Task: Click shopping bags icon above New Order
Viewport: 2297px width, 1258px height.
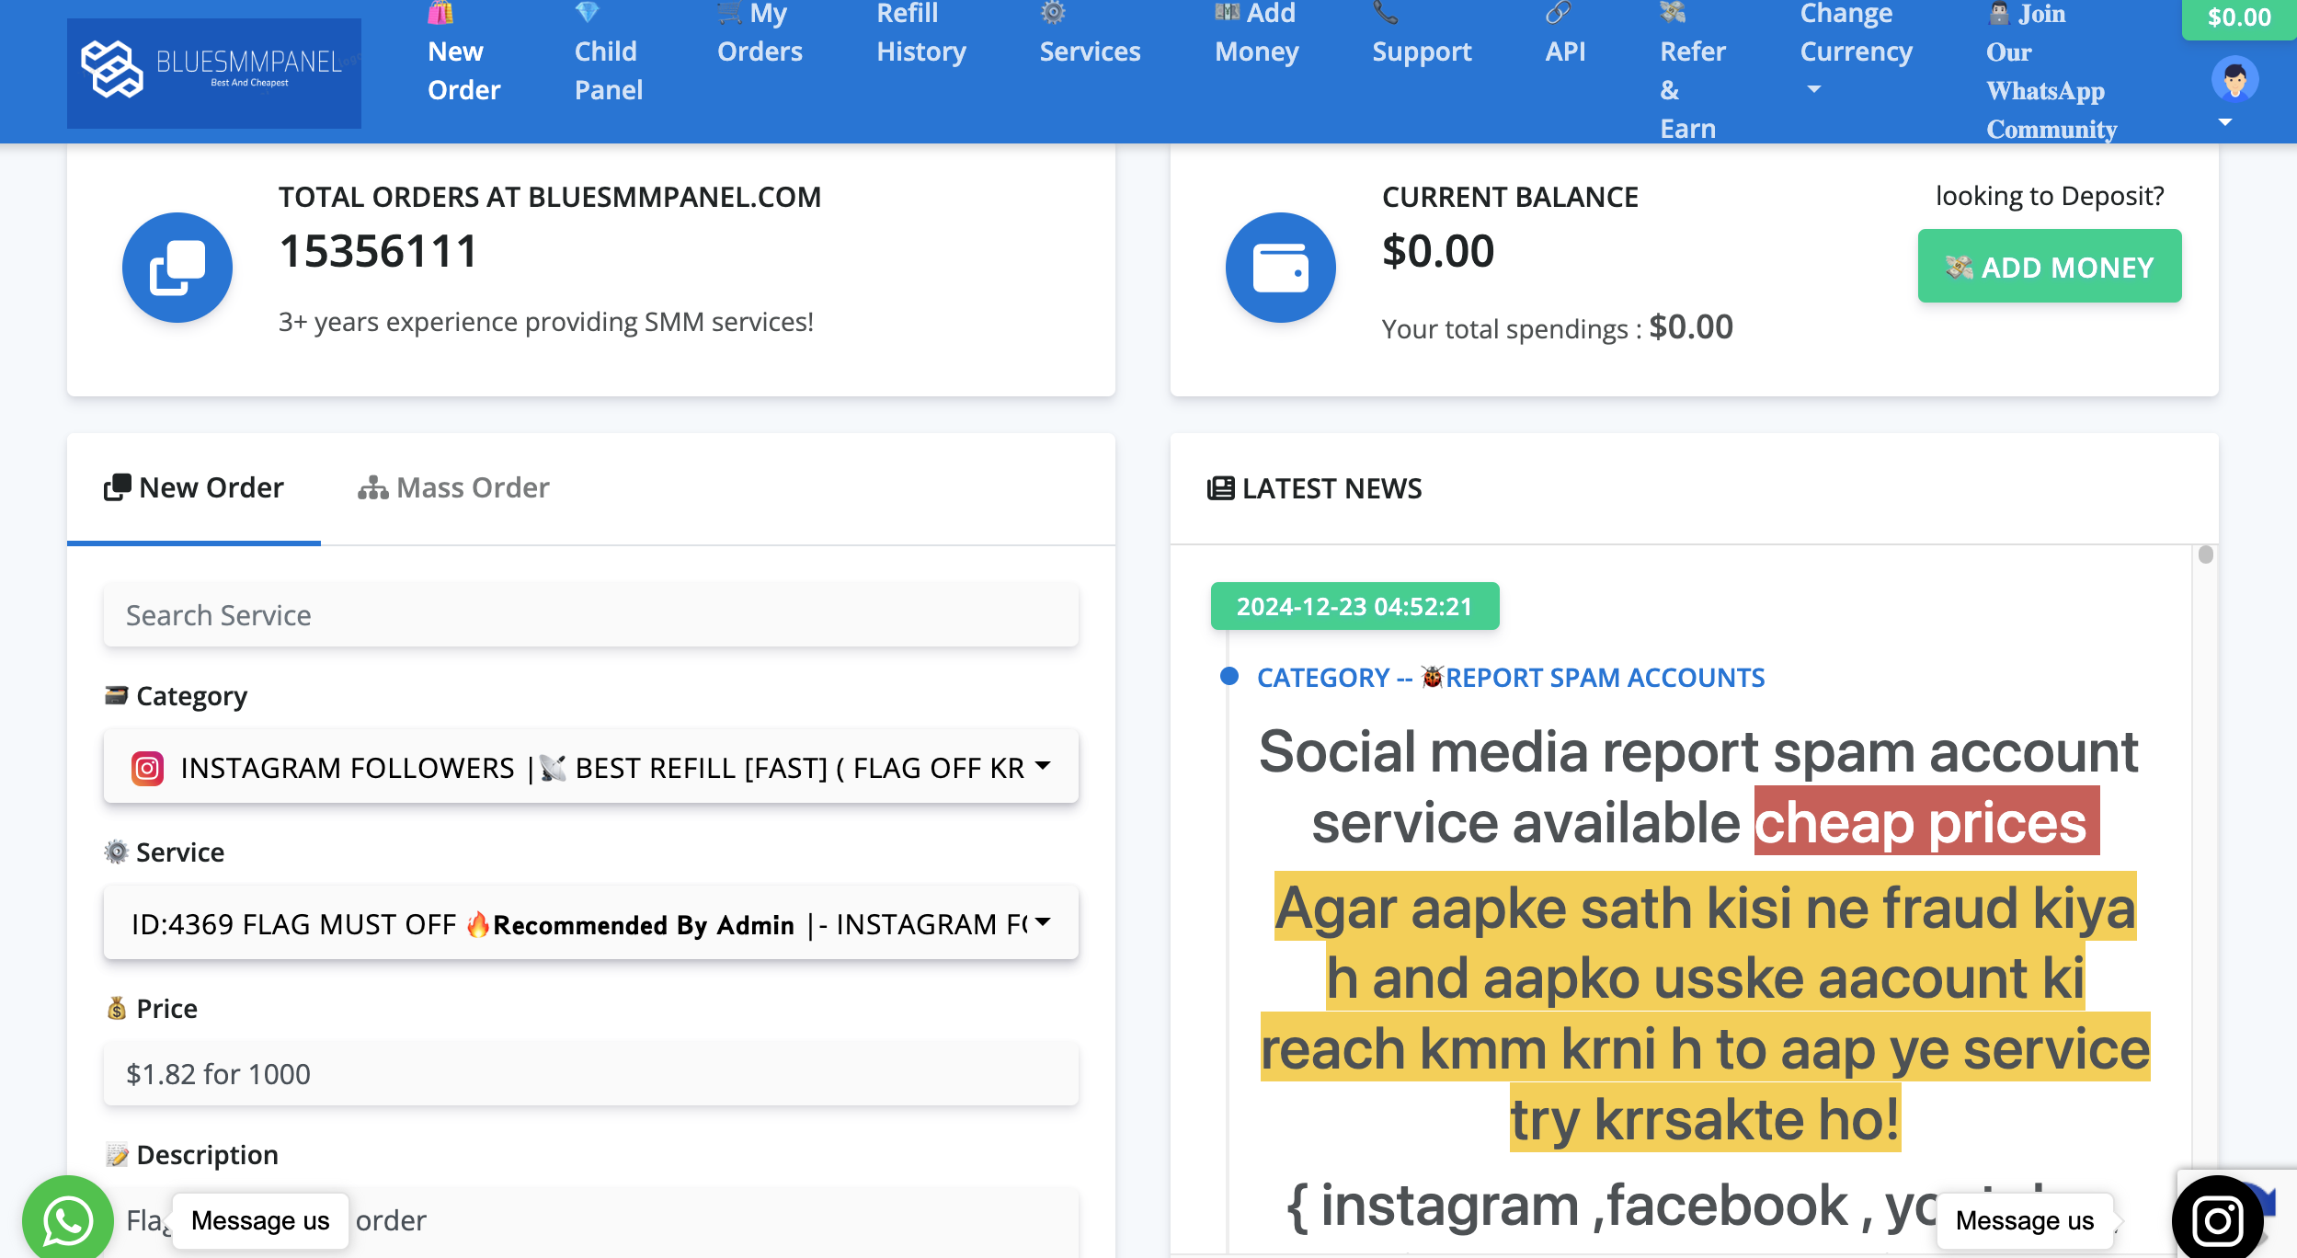Action: pos(440,11)
